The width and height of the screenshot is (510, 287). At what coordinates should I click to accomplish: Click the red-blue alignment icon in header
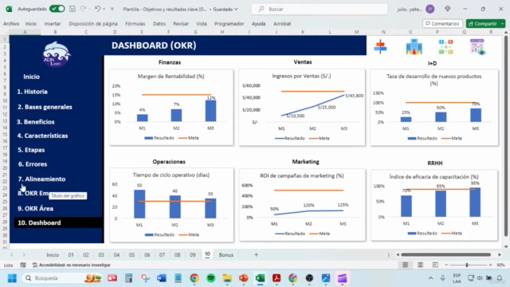[380, 46]
